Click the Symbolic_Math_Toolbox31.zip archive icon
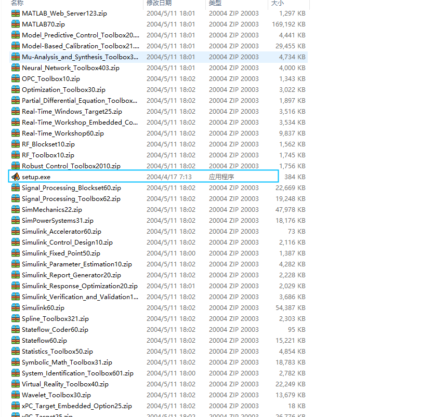This screenshot has height=417, width=433. (x=16, y=362)
